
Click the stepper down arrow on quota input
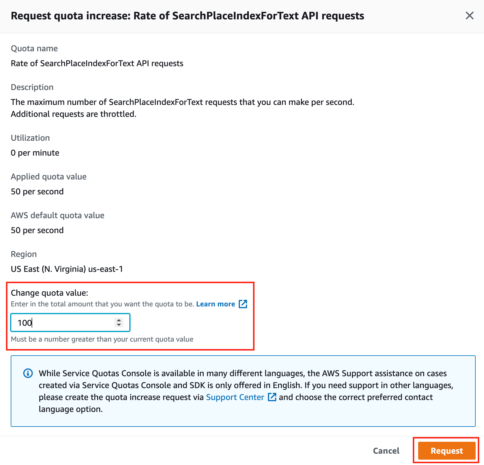tap(118, 325)
